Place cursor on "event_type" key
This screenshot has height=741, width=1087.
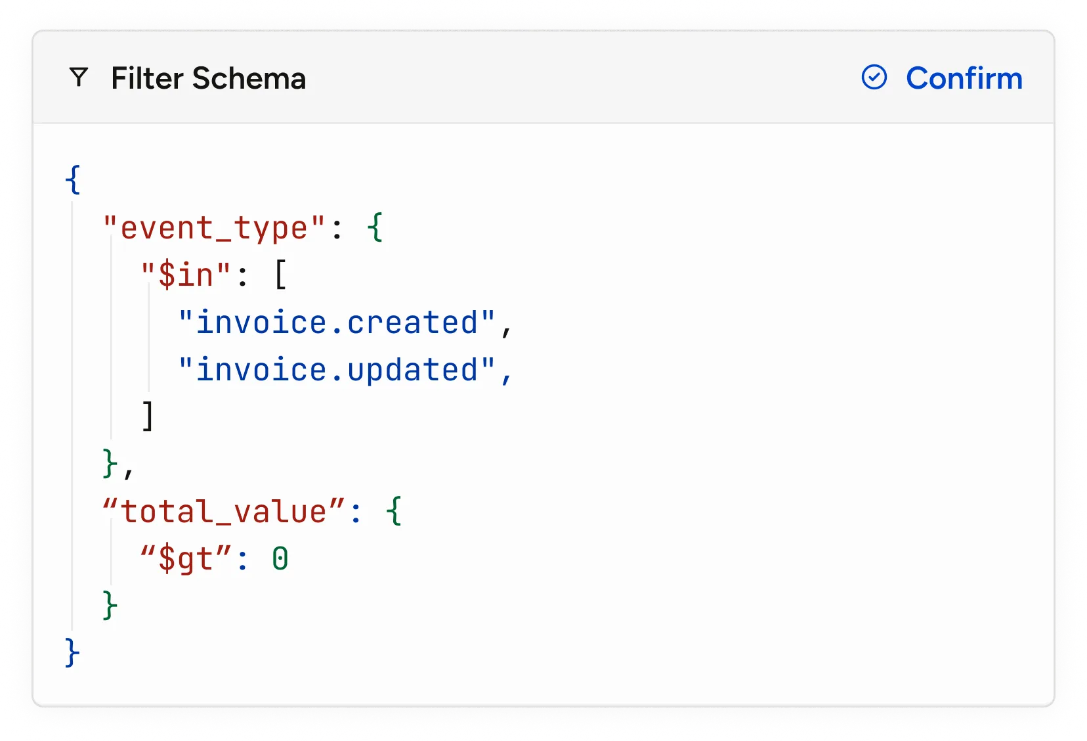[x=215, y=228]
